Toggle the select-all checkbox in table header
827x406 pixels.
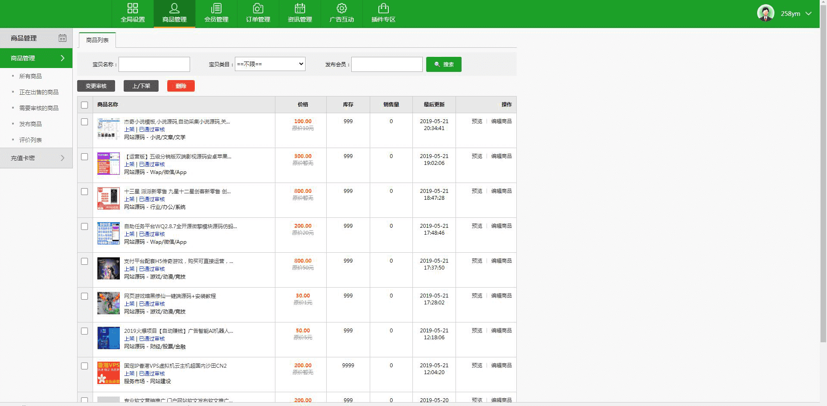tap(84, 105)
